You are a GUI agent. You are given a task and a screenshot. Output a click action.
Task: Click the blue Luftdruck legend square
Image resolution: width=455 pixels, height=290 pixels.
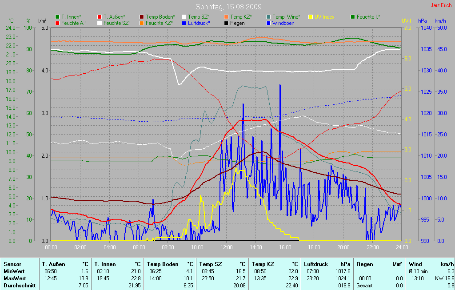184,23
